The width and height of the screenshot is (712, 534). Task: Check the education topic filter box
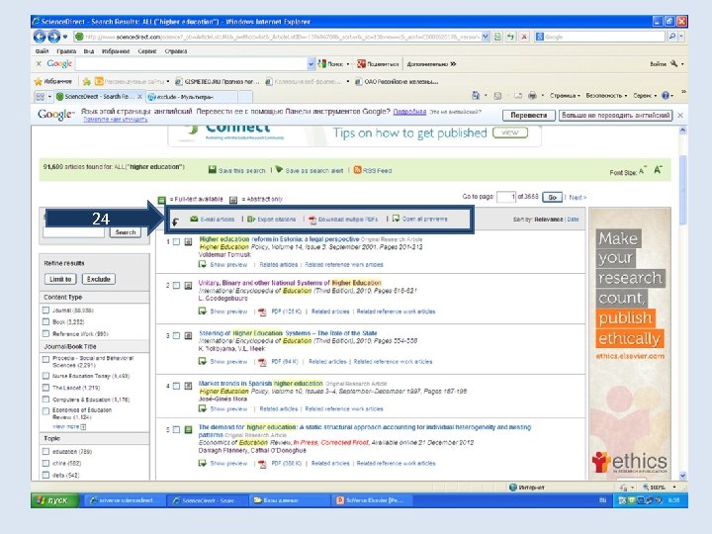(45, 451)
